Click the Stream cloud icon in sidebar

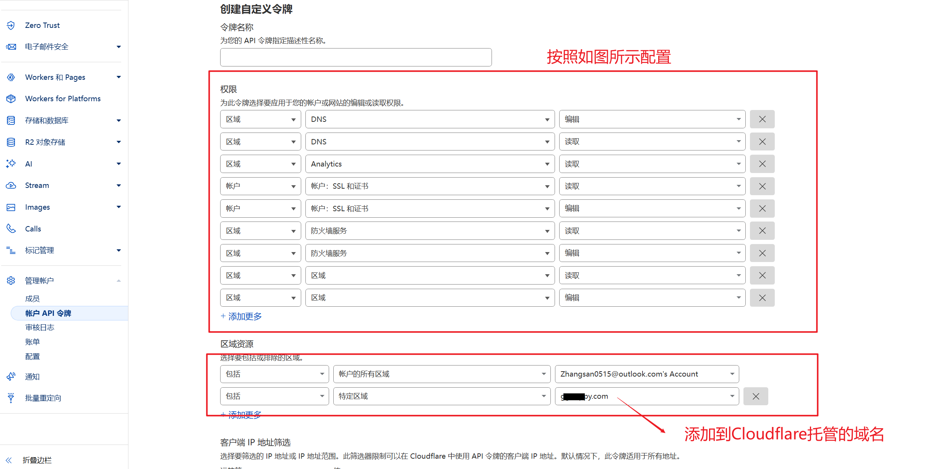[11, 185]
